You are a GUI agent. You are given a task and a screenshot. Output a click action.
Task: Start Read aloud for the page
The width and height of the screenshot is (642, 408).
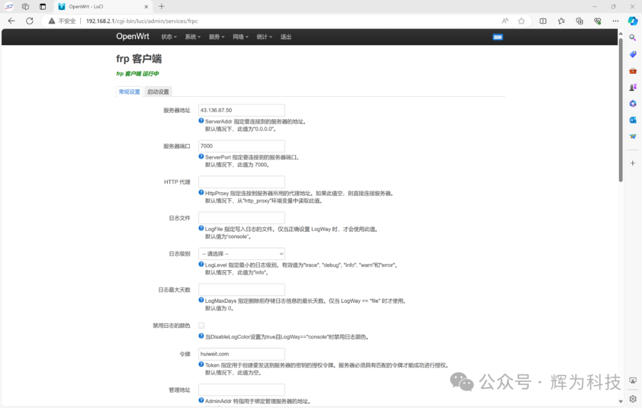click(x=503, y=21)
